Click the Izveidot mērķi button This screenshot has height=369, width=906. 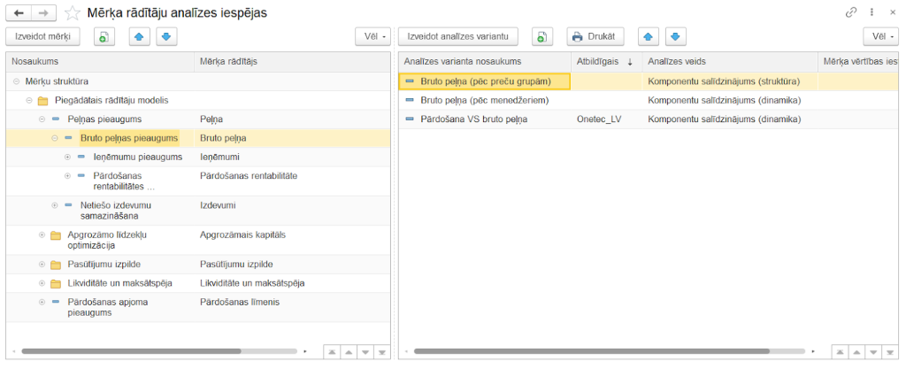(x=42, y=37)
